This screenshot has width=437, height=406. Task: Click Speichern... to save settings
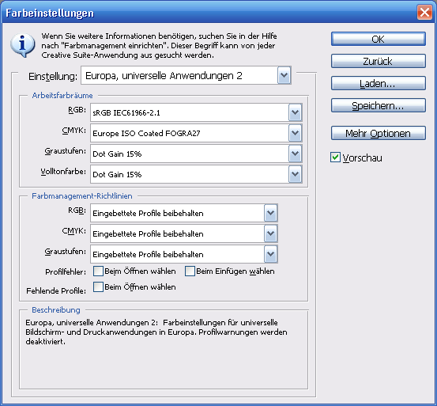[x=379, y=105]
